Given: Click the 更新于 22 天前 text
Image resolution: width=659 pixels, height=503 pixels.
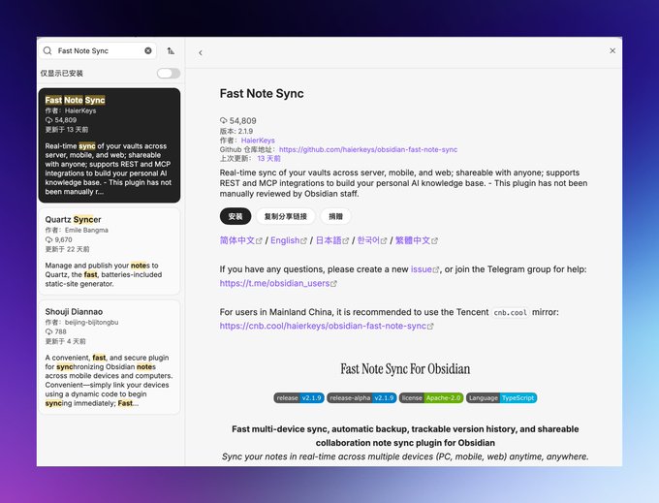Looking at the screenshot, I should [x=67, y=249].
